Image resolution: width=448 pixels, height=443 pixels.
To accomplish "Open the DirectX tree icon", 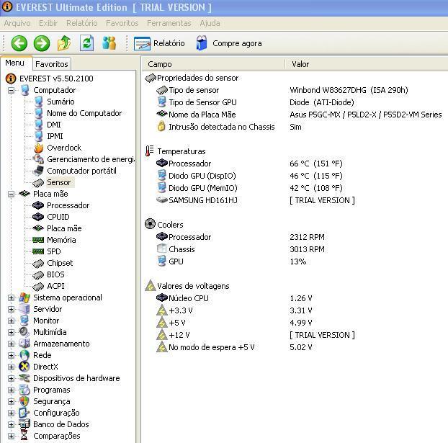I will coord(24,367).
